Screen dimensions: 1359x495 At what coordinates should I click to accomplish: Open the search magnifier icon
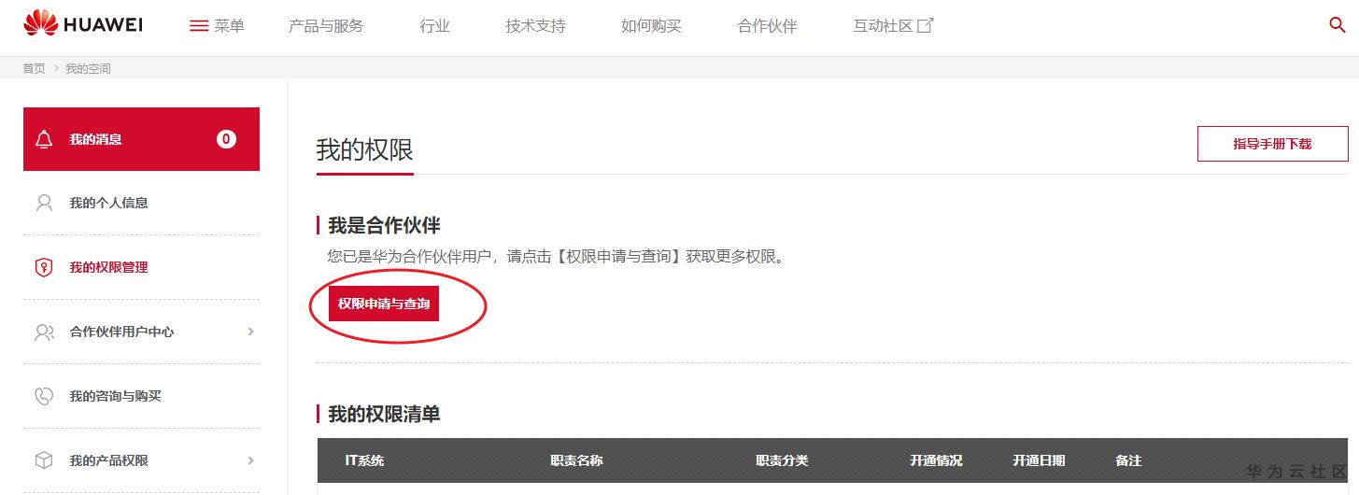pyautogui.click(x=1337, y=25)
